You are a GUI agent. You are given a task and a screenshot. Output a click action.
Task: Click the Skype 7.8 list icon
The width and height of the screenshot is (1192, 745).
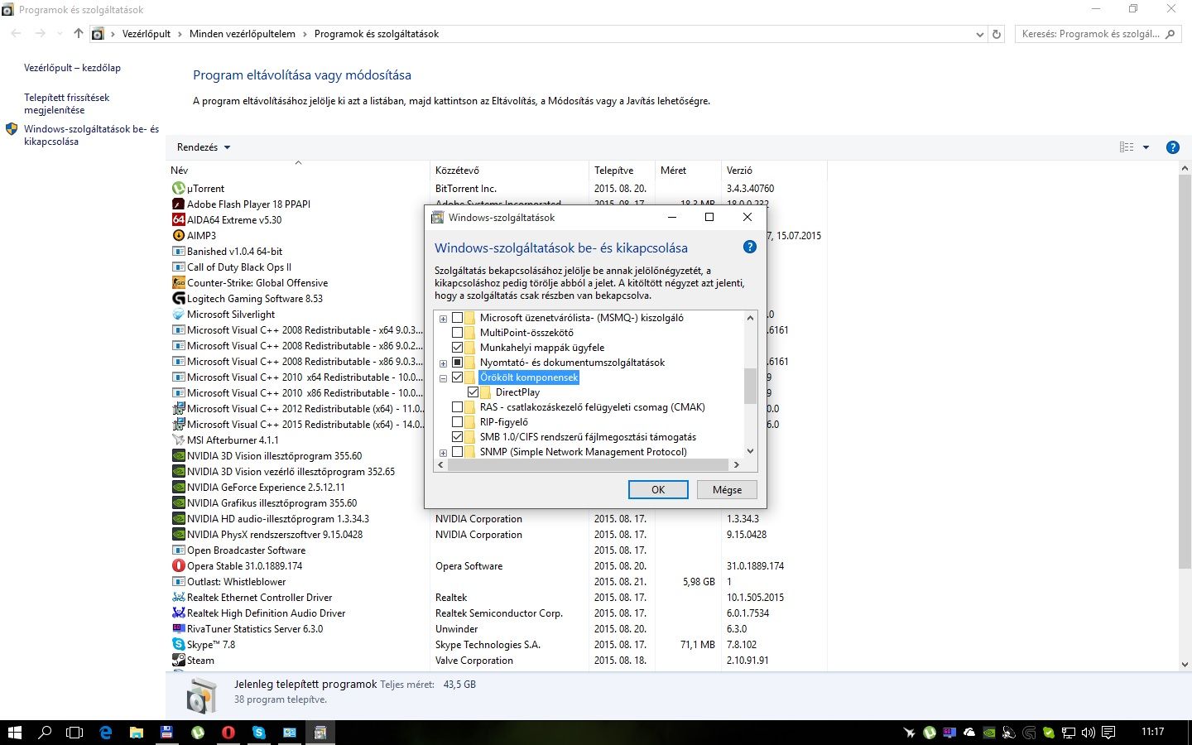click(178, 645)
